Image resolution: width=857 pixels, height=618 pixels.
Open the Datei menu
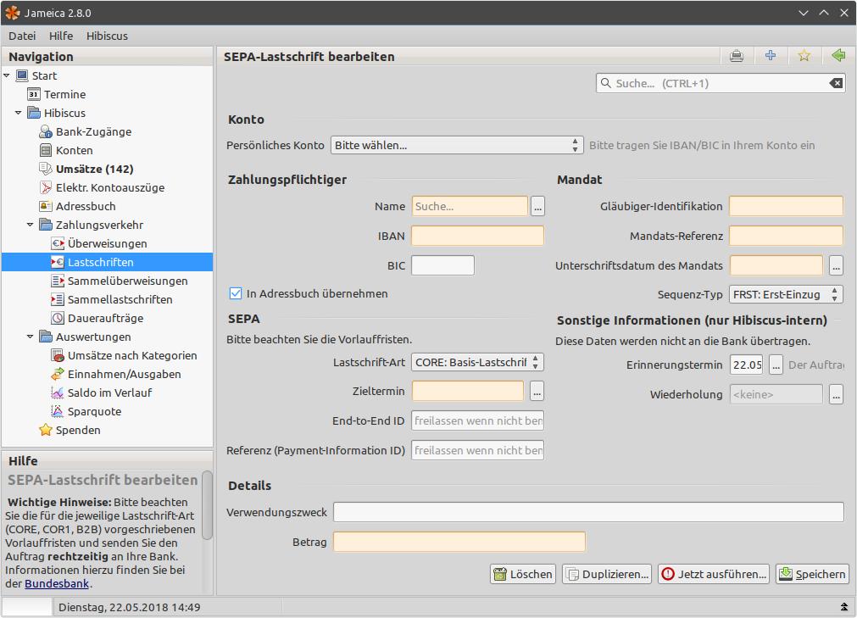(22, 36)
